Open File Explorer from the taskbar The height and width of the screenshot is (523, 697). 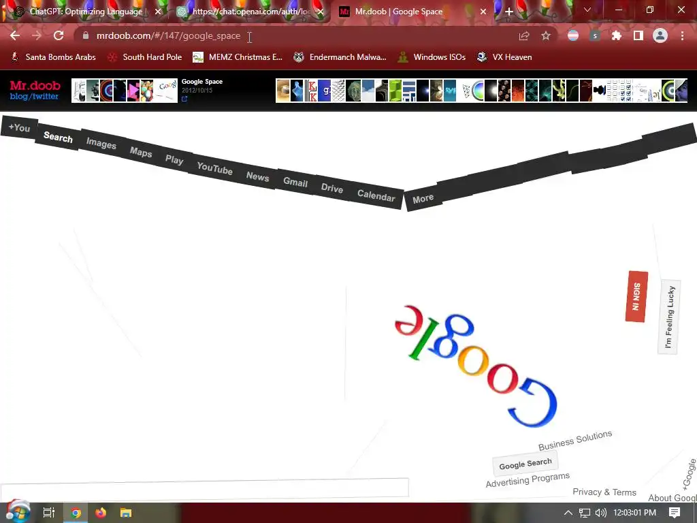click(126, 513)
